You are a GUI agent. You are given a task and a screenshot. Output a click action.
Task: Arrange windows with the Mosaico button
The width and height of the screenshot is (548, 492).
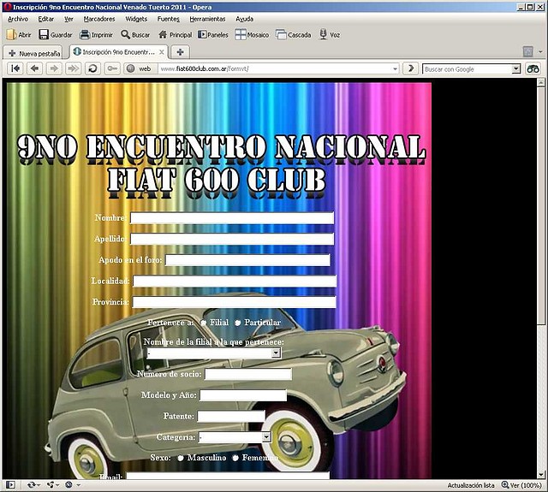[252, 34]
